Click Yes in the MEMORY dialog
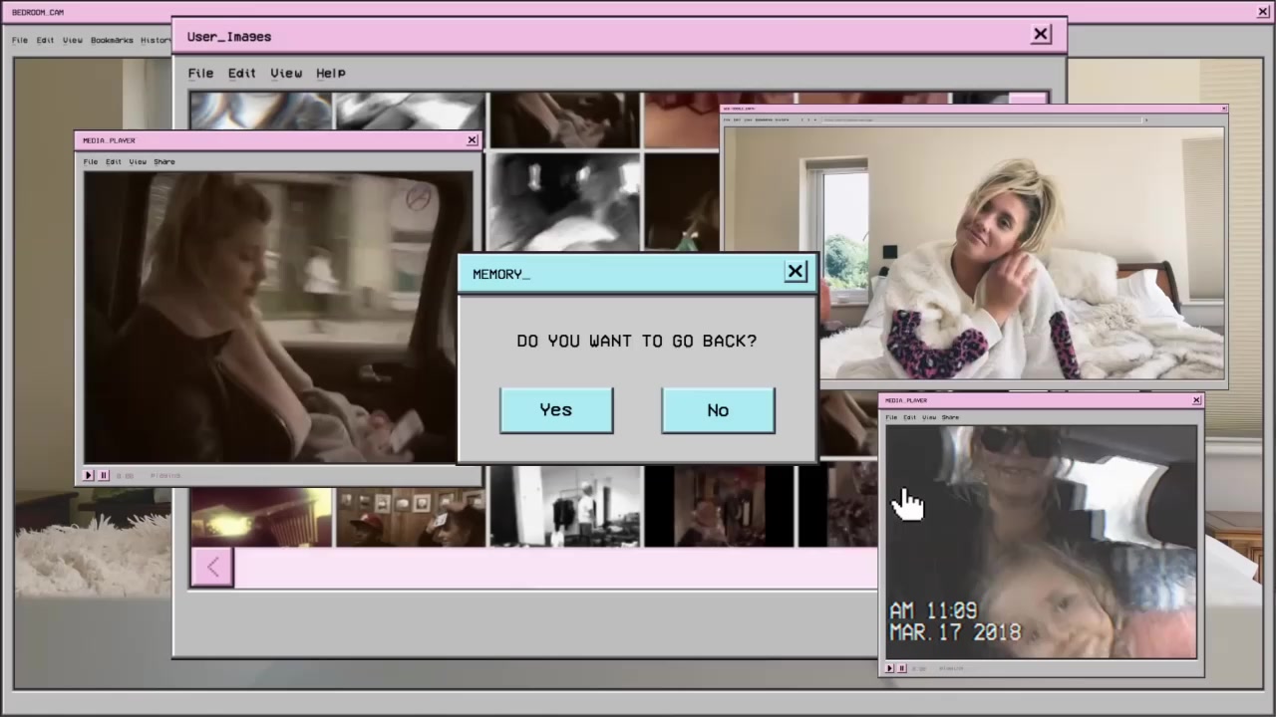This screenshot has width=1276, height=717. pyautogui.click(x=556, y=410)
